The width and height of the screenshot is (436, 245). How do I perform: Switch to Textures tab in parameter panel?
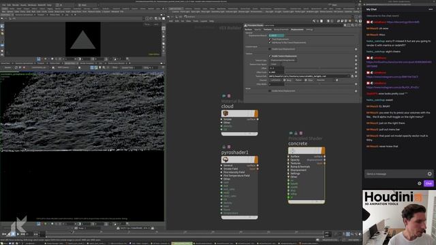tap(268, 29)
